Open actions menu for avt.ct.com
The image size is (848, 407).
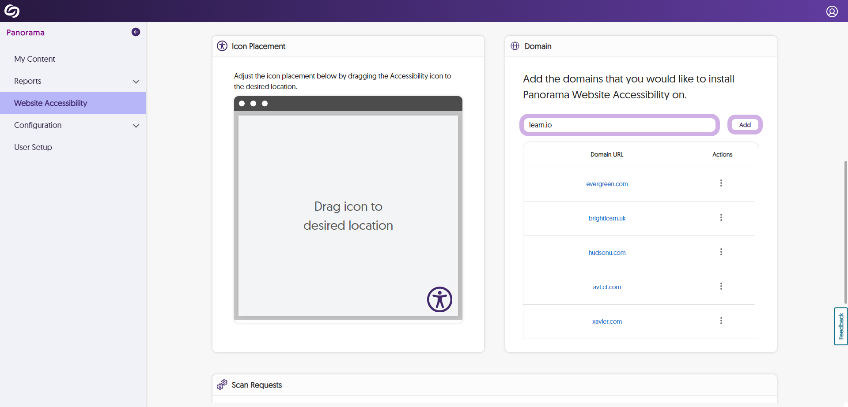click(721, 286)
